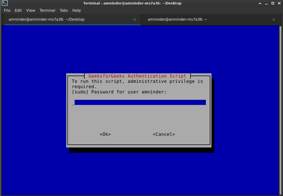283x196 pixels.
Task: Switch to the amninder-ms7a36: ~ tab
Action: pos(210,19)
